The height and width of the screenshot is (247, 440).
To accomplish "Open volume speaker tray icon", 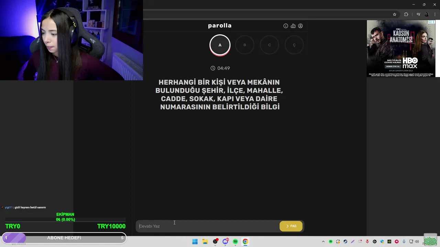I will [417, 242].
